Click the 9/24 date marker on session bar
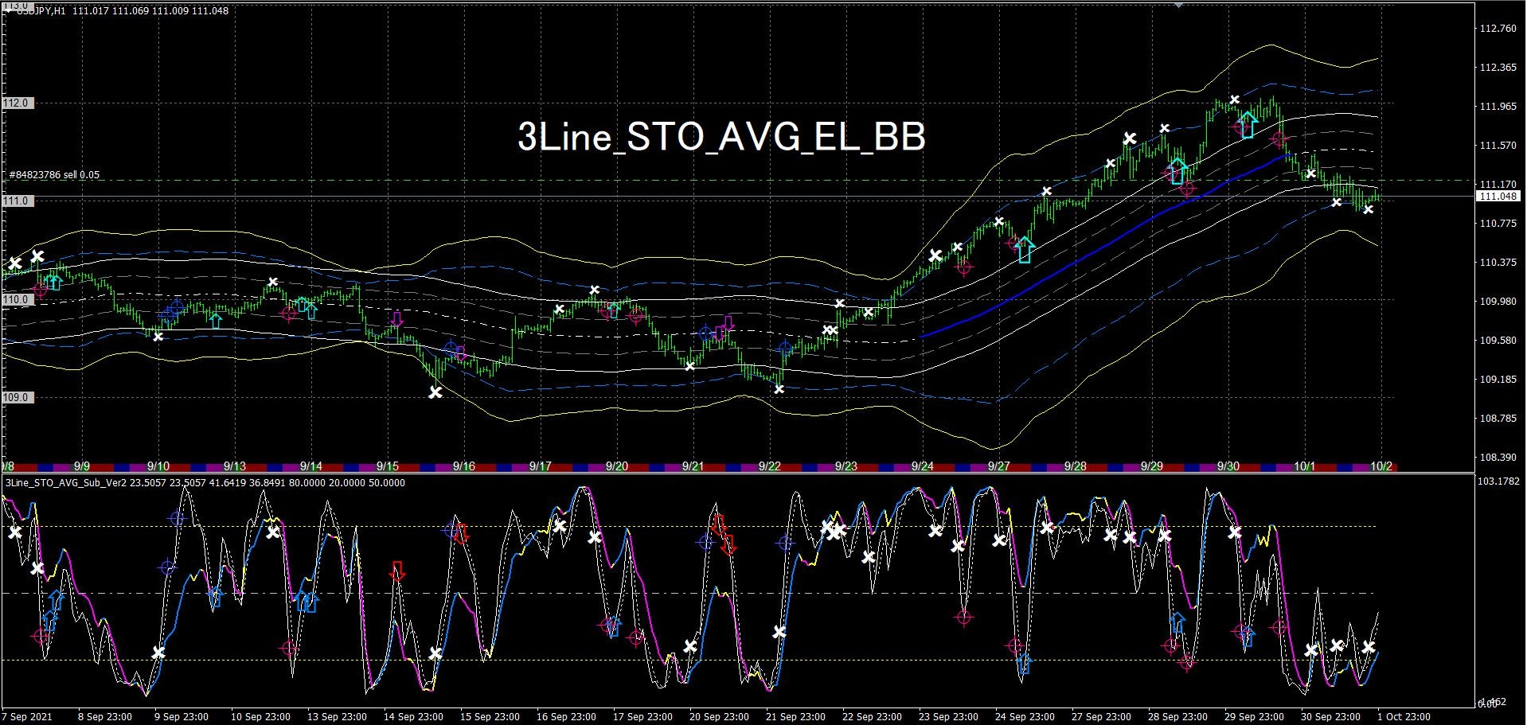Viewport: 1527px width, 725px height. click(923, 466)
